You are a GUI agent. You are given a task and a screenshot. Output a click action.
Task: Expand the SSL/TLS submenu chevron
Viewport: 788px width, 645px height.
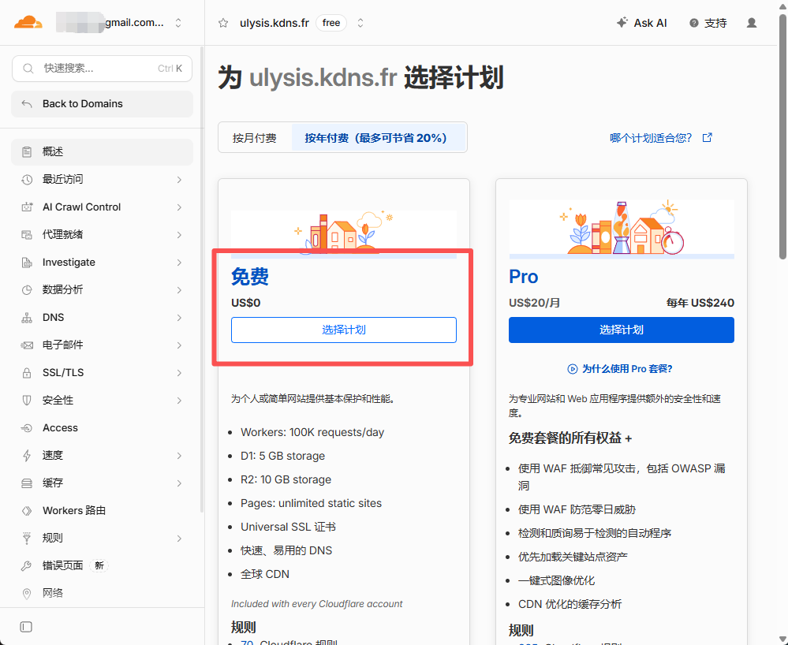pos(179,373)
